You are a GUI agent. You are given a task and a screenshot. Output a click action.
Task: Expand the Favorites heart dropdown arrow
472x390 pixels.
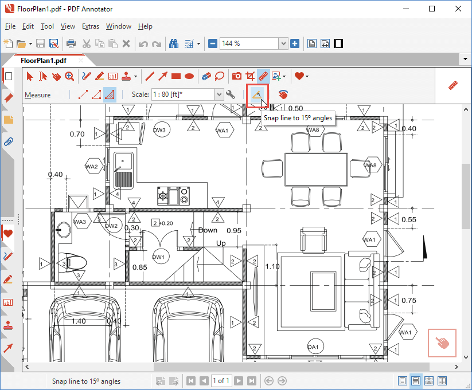307,76
